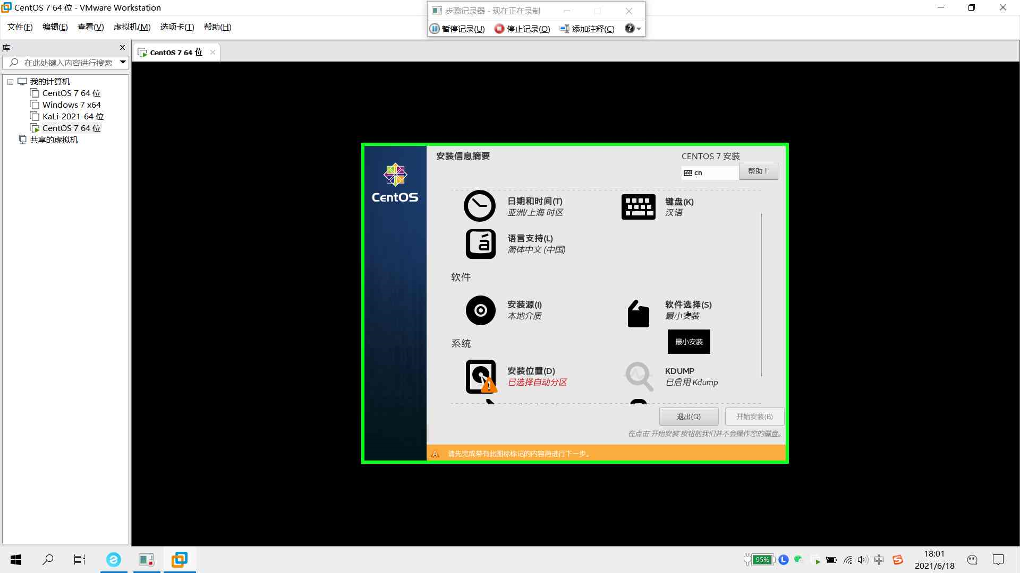Click the installer vertical scrollbar
Image resolution: width=1020 pixels, height=573 pixels.
pyautogui.click(x=761, y=294)
